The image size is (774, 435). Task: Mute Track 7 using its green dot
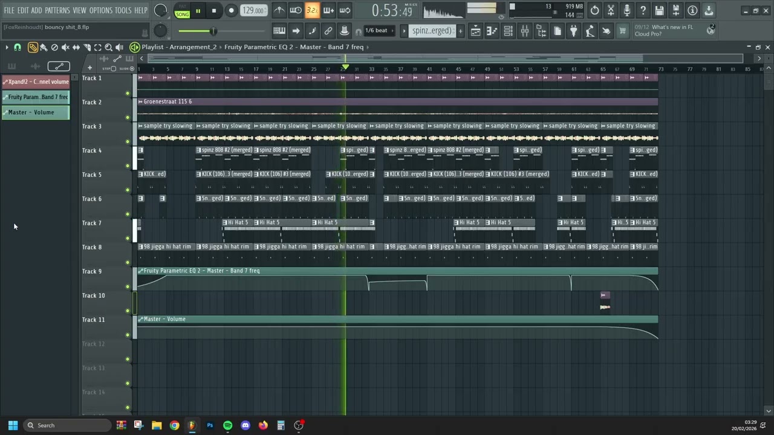click(x=128, y=238)
